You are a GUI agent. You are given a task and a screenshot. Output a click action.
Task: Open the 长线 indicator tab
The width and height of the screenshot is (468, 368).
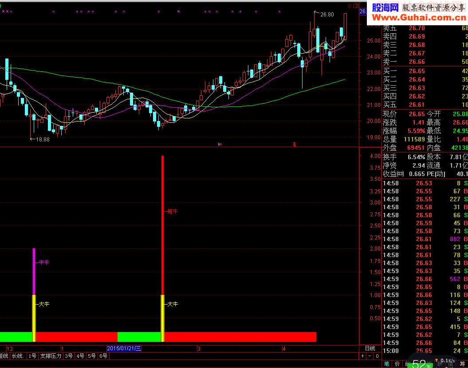[x=18, y=356]
